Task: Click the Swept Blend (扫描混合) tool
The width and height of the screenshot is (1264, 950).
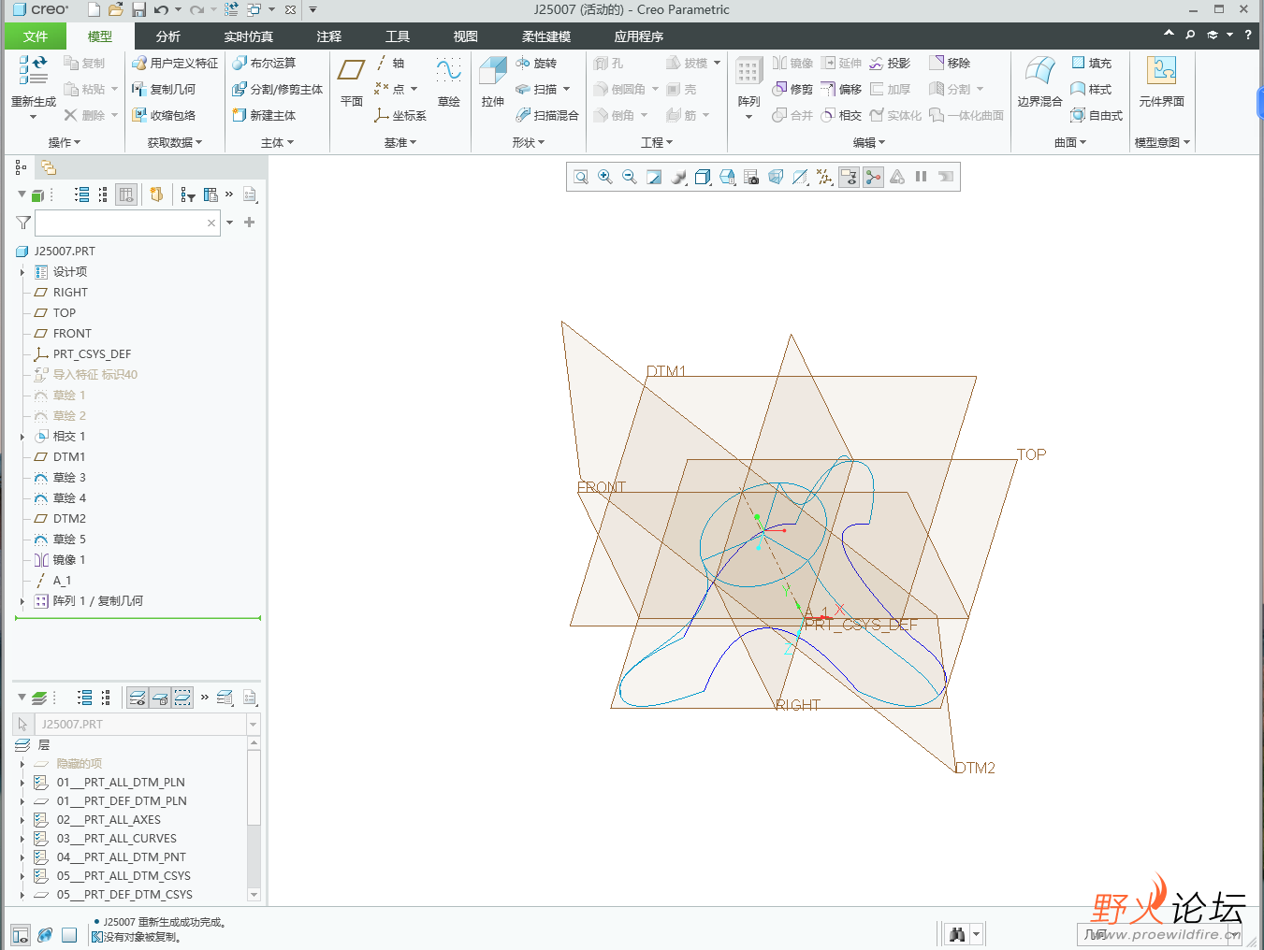Action: tap(547, 115)
